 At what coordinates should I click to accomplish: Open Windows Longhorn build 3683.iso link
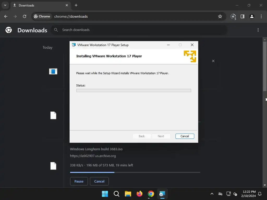point(96,149)
